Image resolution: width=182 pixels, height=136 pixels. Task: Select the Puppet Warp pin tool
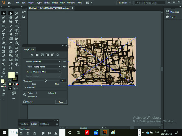[11, 43]
